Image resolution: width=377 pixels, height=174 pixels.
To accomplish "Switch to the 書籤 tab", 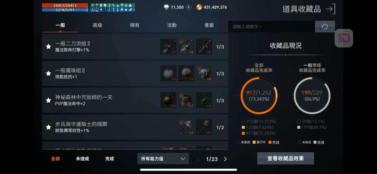I will 209,25.
